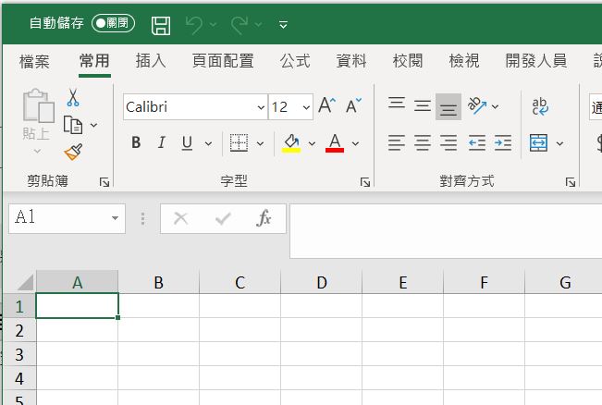Select Top Align icon
This screenshot has height=405, width=602.
tap(397, 104)
